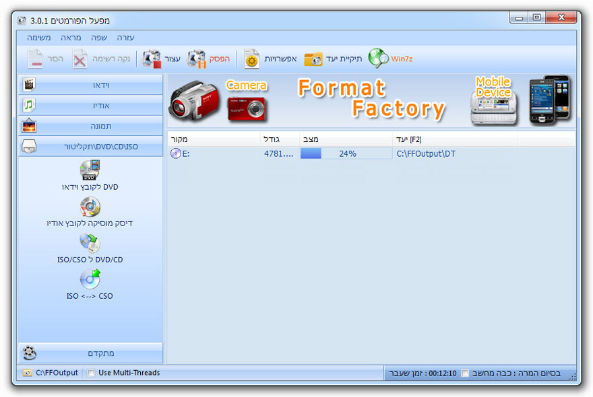Click the Win7z globe icon

point(378,58)
